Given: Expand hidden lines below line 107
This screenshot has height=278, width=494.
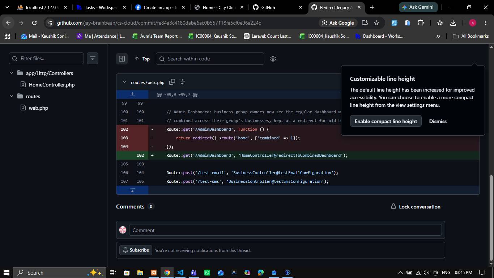Looking at the screenshot, I should (x=132, y=190).
